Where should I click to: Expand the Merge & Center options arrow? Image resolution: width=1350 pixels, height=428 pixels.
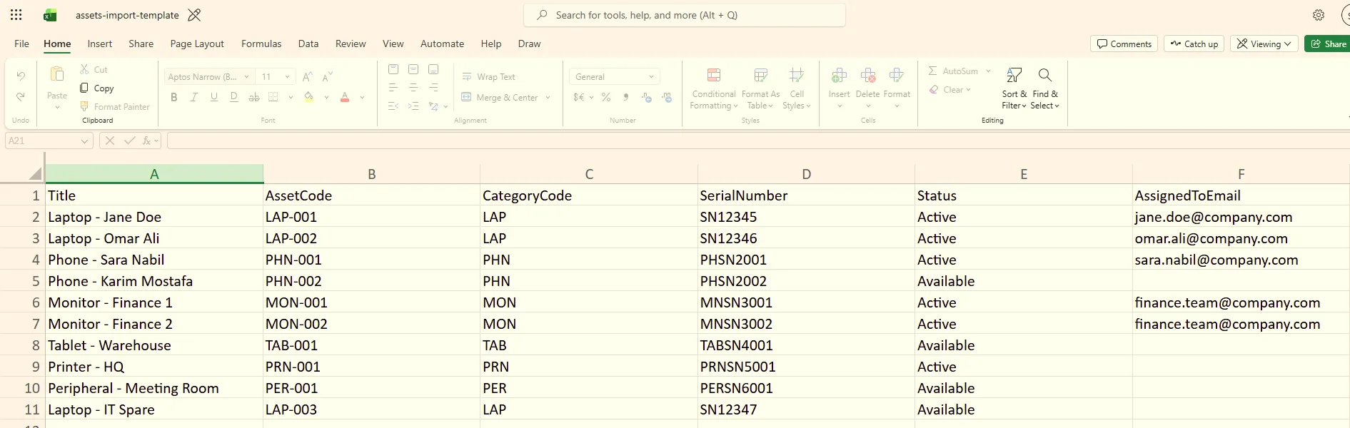(x=548, y=97)
